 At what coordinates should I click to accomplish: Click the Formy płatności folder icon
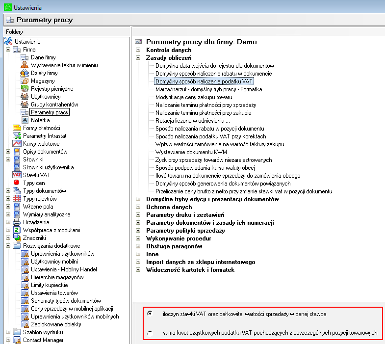17,128
